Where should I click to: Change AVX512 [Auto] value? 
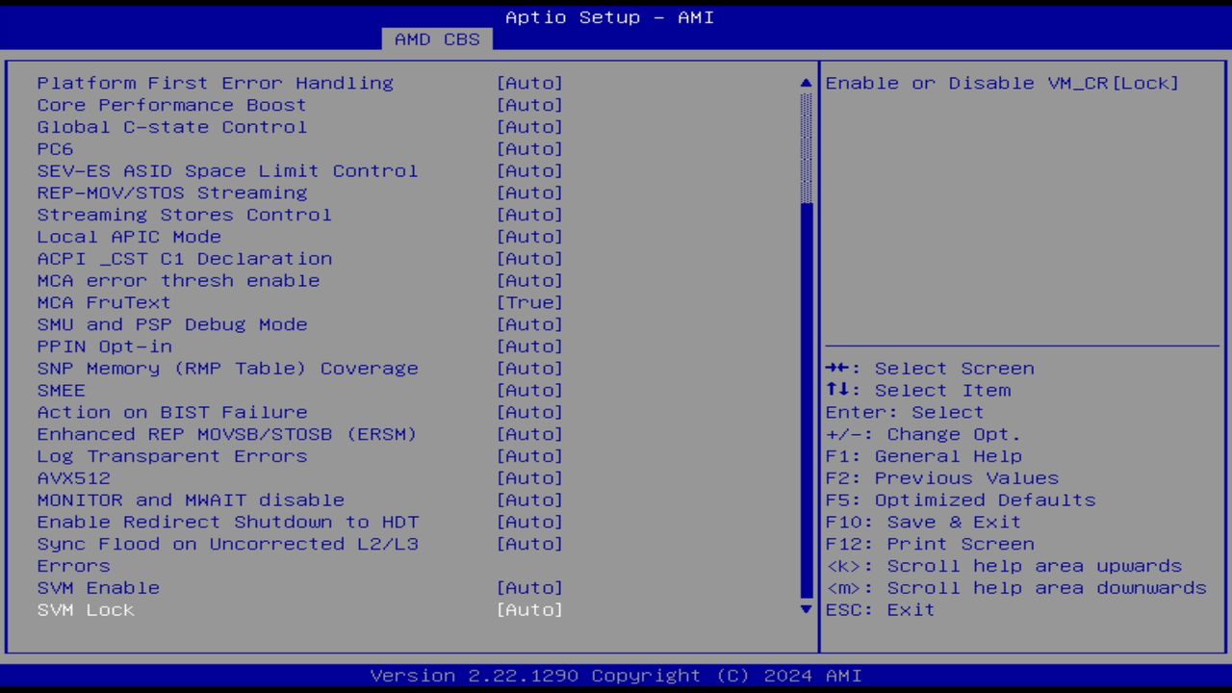(529, 478)
